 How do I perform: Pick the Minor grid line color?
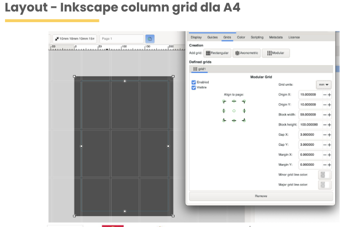pyautogui.click(x=325, y=175)
